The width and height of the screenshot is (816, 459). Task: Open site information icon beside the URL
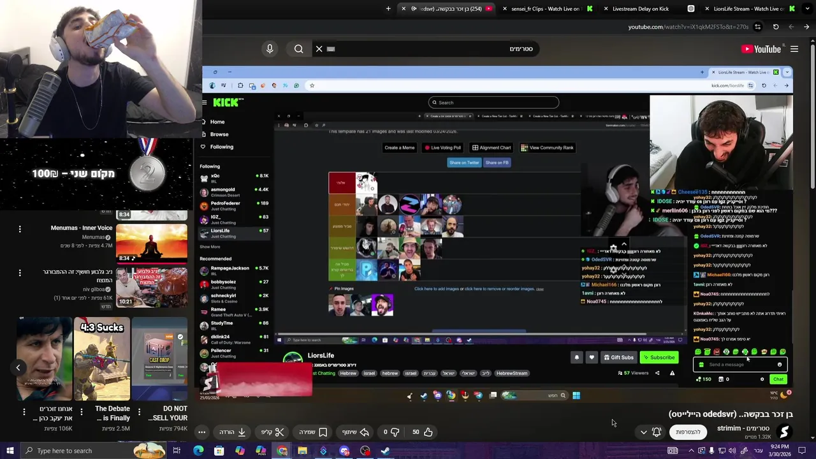point(757,27)
